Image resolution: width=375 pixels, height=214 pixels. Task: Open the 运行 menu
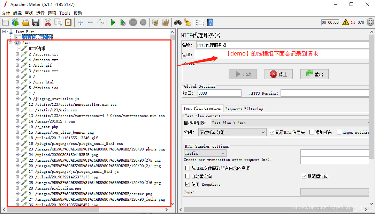coord(40,13)
